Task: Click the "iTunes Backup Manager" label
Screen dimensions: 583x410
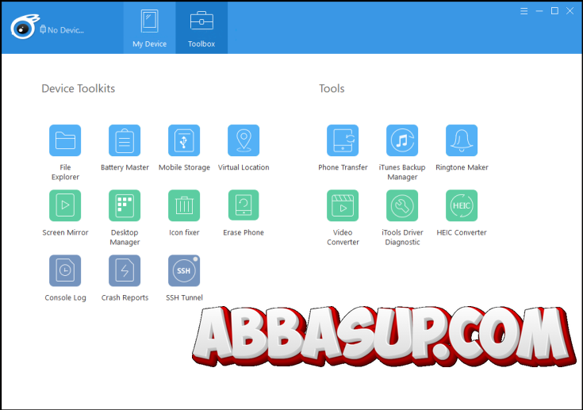Action: [402, 172]
